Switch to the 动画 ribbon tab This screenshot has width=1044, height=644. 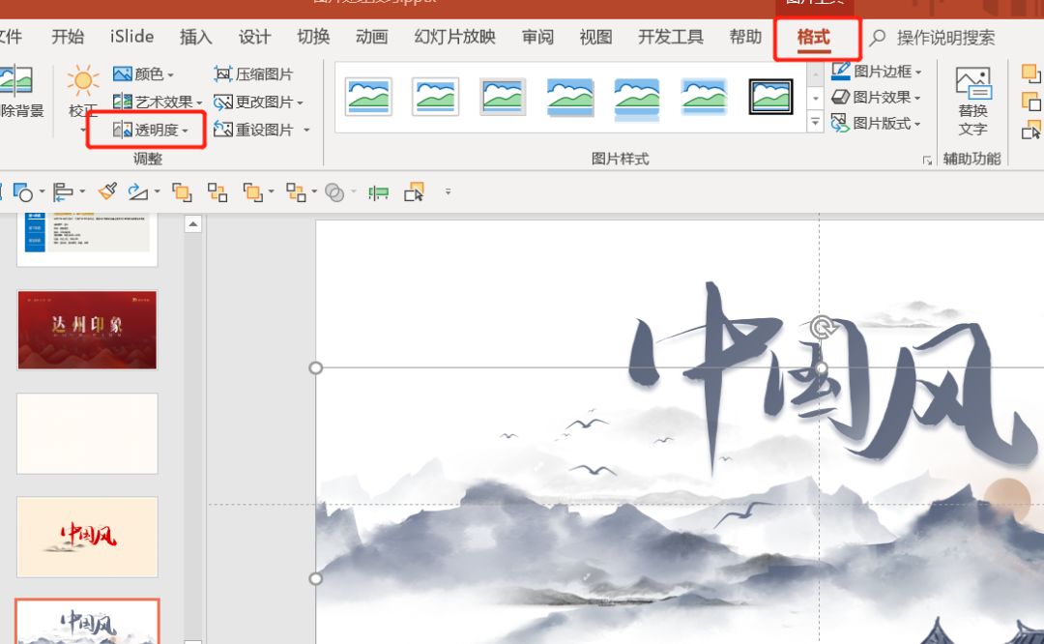tap(371, 37)
